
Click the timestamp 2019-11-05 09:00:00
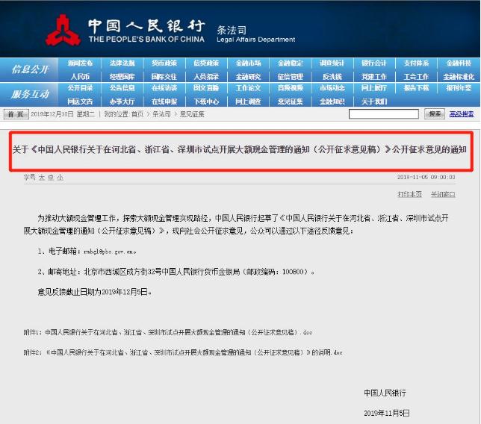coord(426,177)
